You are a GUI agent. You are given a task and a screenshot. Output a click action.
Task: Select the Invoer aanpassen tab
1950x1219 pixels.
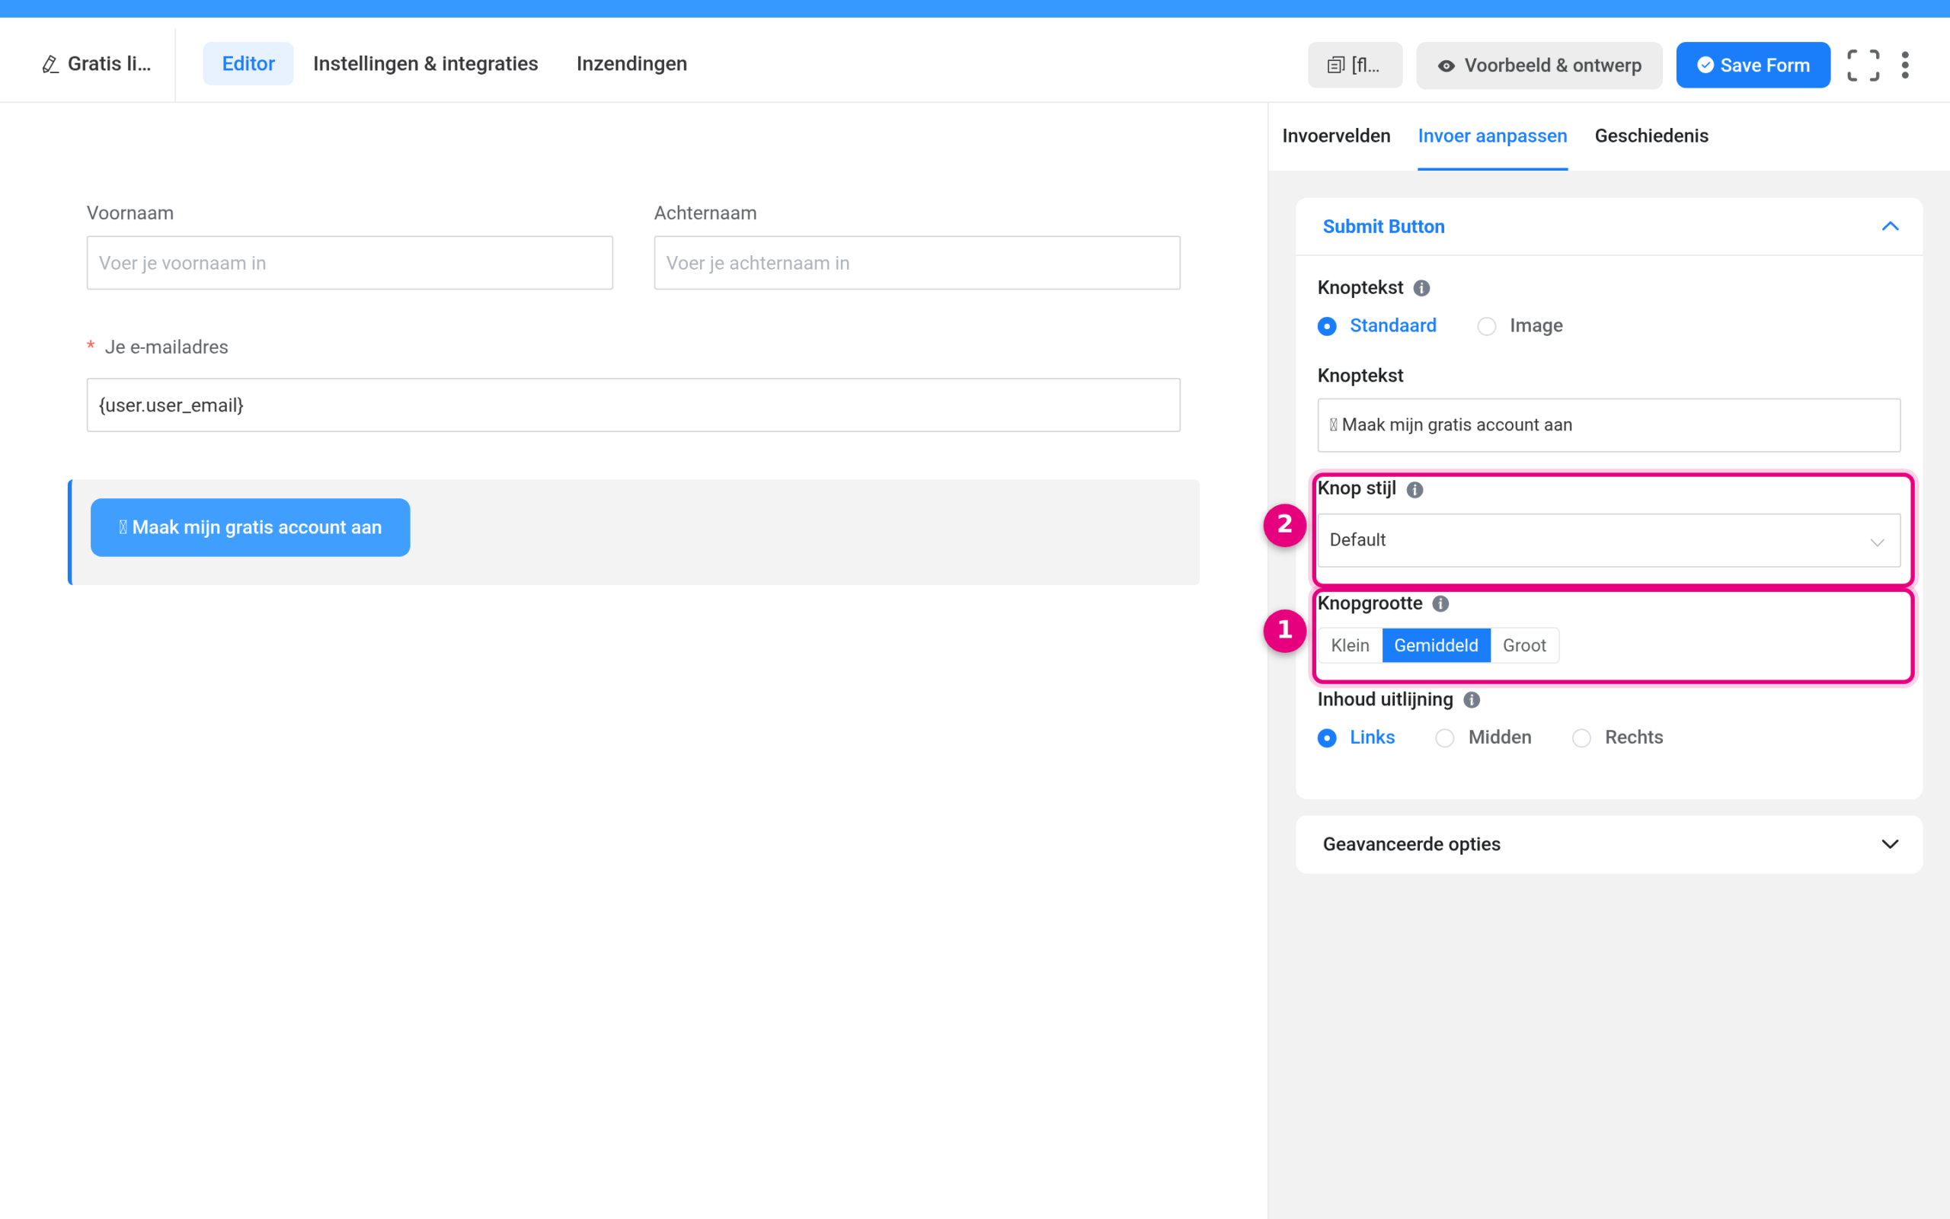1492,136
